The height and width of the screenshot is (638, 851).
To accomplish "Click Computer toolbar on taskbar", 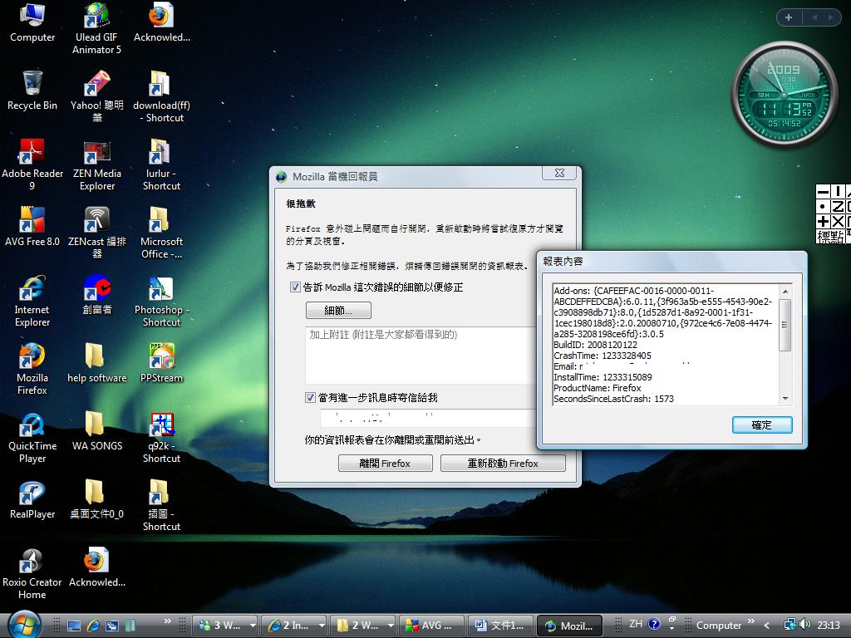I will [x=719, y=626].
